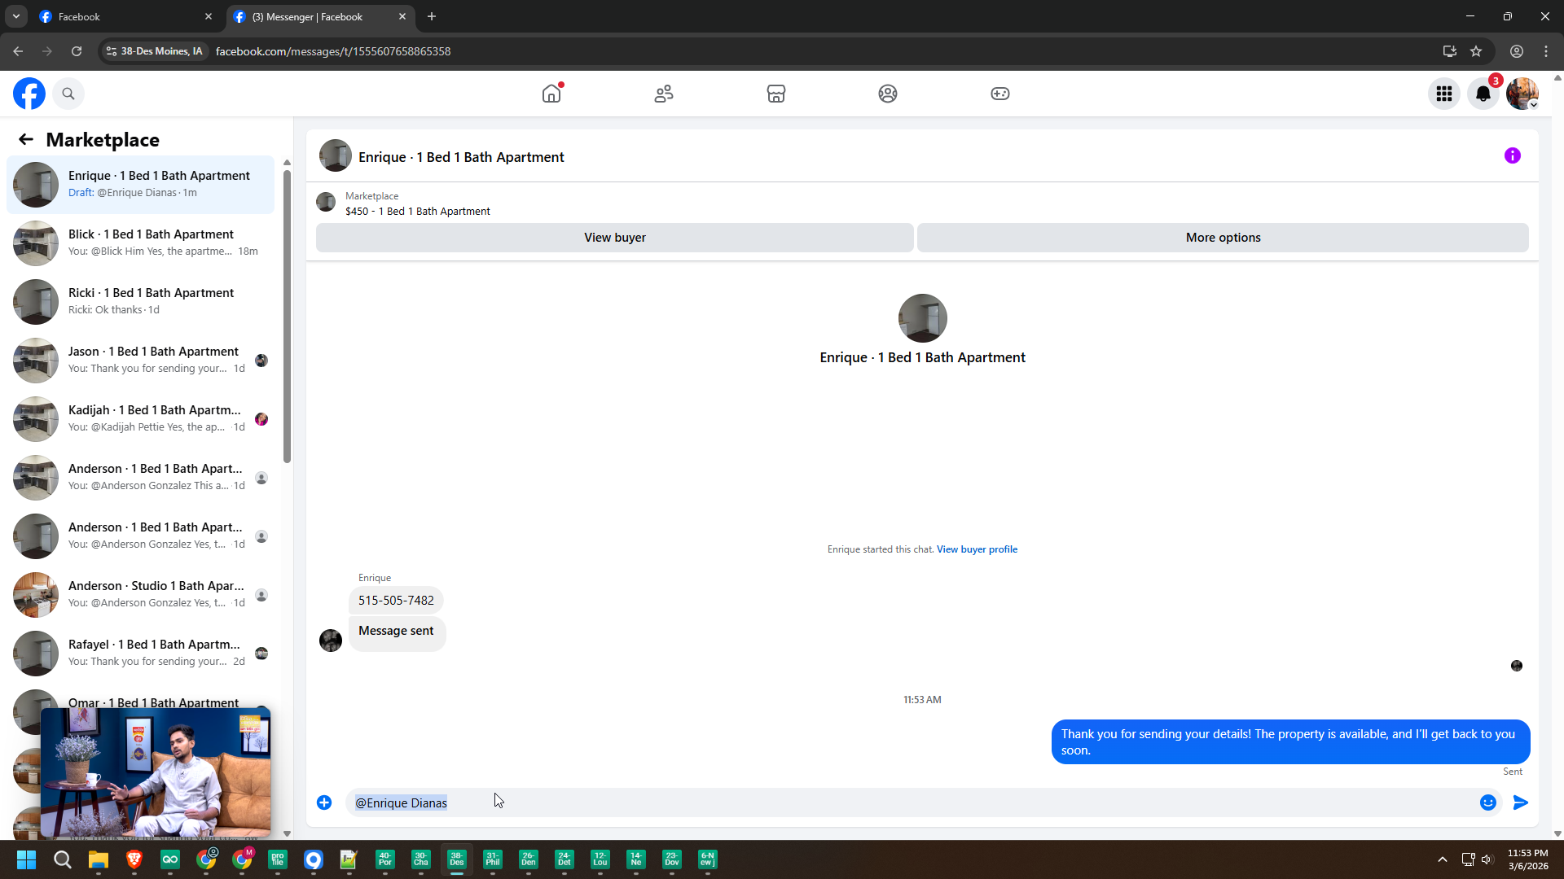Open the notifications bell
The image size is (1564, 879).
[1483, 94]
